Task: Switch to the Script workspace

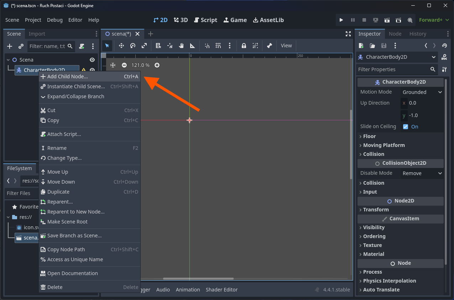Action: 205,20
